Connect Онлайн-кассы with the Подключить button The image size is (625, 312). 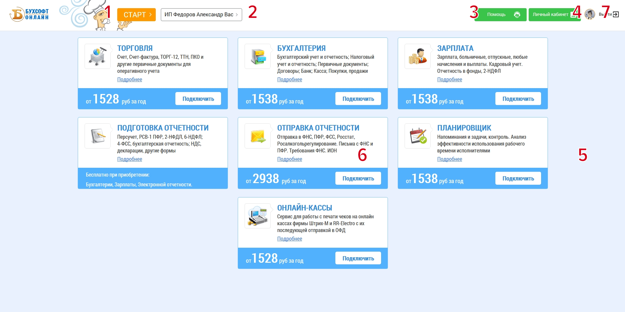[358, 258]
